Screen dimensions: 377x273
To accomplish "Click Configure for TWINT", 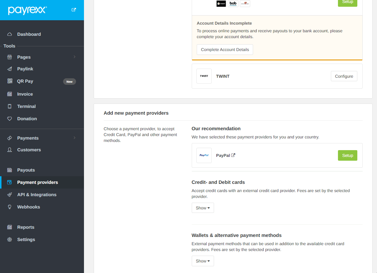I will coord(344,76).
